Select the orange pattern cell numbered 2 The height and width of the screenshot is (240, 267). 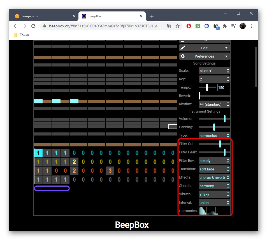click(74, 170)
